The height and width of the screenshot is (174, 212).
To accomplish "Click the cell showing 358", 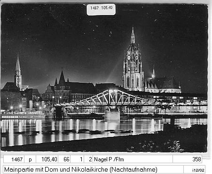I will coord(188,159).
